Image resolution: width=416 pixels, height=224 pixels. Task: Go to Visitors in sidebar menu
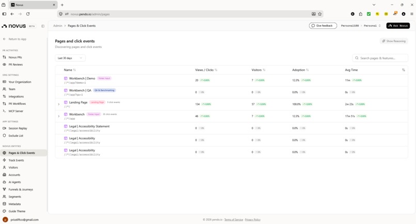click(x=13, y=167)
